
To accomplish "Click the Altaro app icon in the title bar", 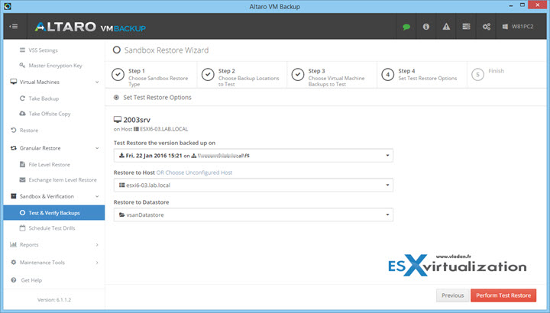I will [8, 6].
